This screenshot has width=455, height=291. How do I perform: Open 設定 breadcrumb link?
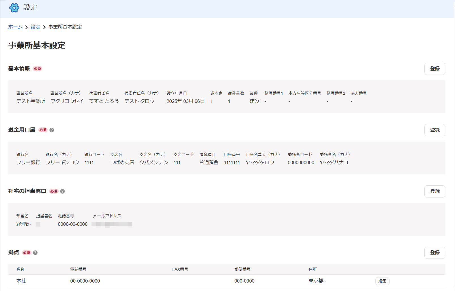click(35, 27)
